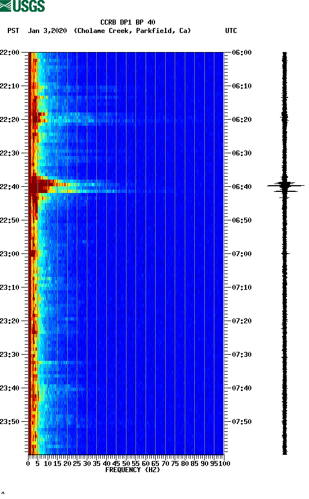
Task: Click the 22:40 PST time label
Action: click(10, 186)
